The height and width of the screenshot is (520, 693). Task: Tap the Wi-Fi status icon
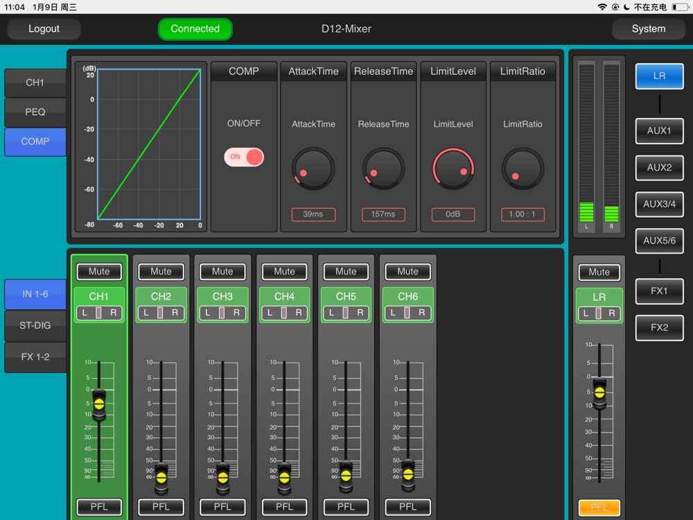click(x=602, y=7)
